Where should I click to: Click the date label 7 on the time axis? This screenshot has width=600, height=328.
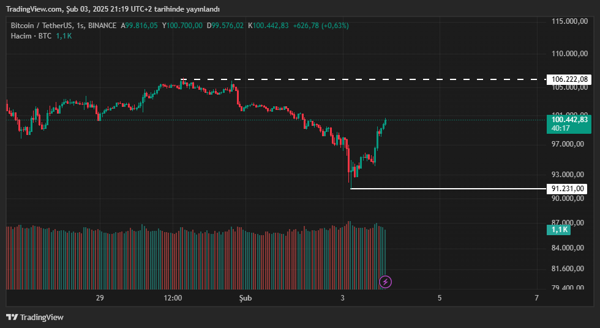pyautogui.click(x=537, y=298)
